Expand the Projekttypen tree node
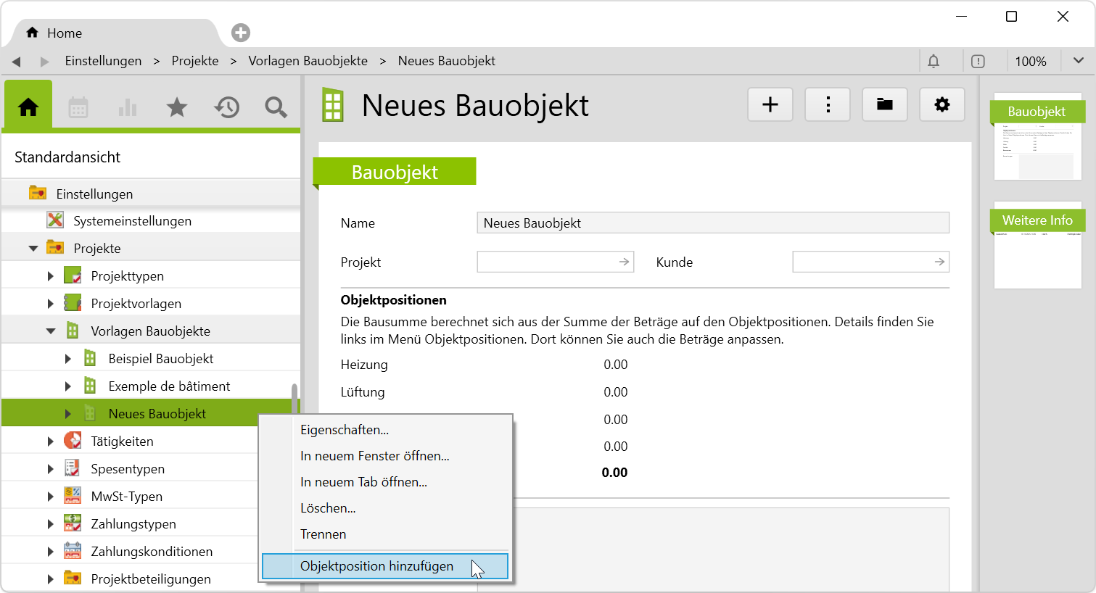Screen dimensions: 1096x593 pyautogui.click(x=51, y=276)
